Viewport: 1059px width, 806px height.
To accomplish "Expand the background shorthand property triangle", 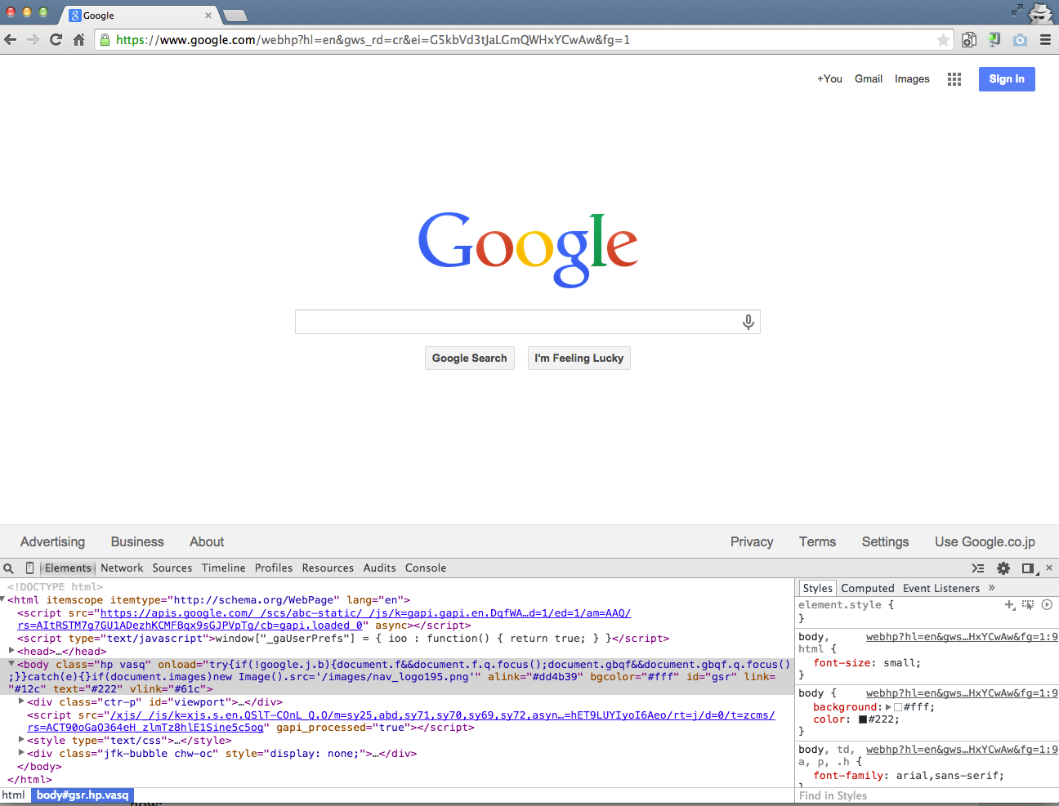I will coord(889,707).
